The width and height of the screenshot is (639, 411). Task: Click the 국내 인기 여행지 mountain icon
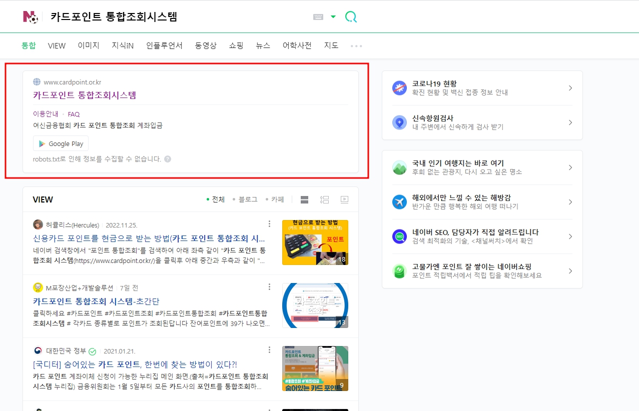(x=399, y=167)
